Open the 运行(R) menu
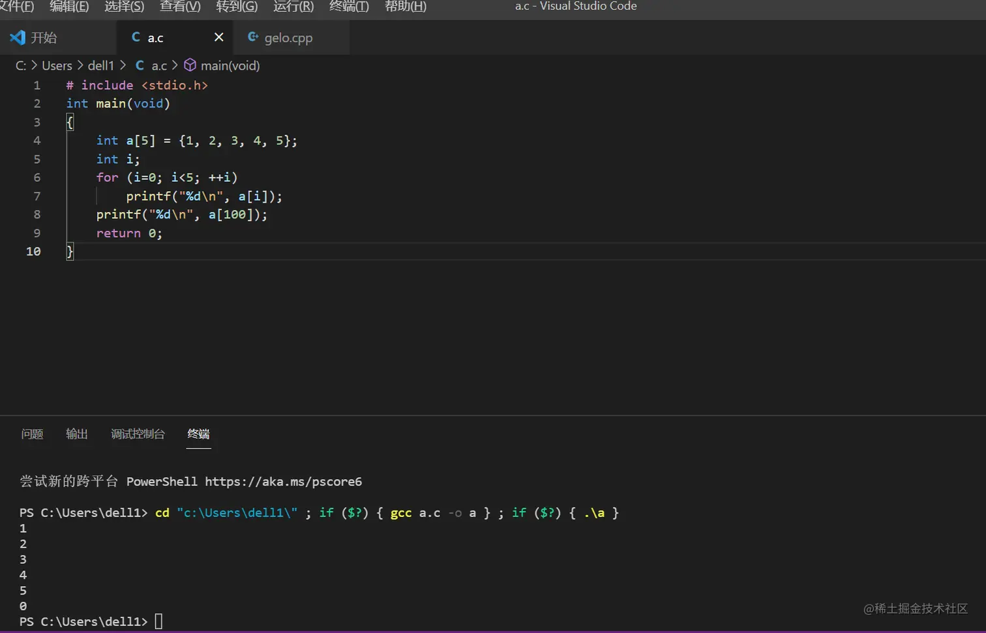 [293, 7]
